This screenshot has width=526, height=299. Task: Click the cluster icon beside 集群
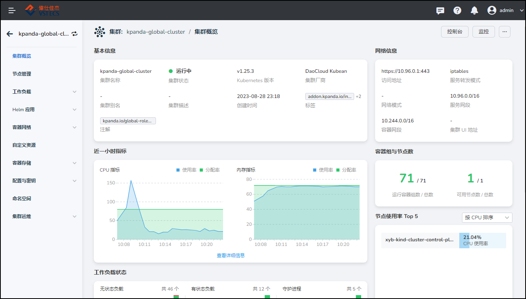click(100, 32)
